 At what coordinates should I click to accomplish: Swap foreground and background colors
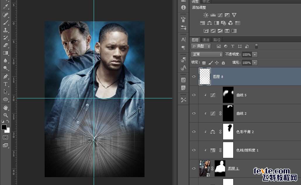pyautogui.click(x=8, y=121)
